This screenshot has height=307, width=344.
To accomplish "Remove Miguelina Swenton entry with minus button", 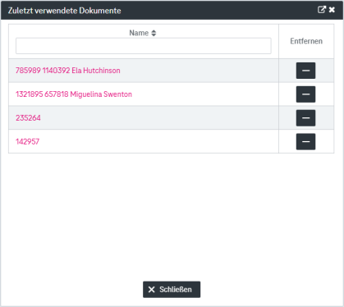I will pos(305,94).
